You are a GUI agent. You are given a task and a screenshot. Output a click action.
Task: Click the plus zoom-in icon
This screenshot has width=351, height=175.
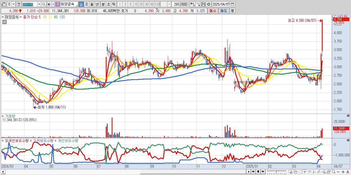pos(343,172)
